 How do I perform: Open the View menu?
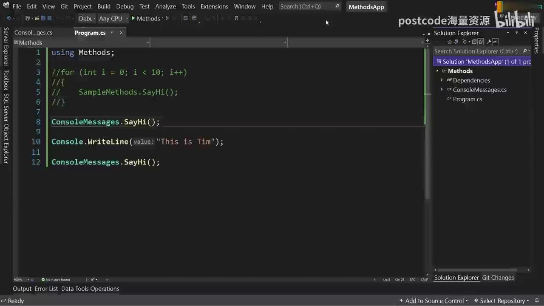[x=48, y=6]
